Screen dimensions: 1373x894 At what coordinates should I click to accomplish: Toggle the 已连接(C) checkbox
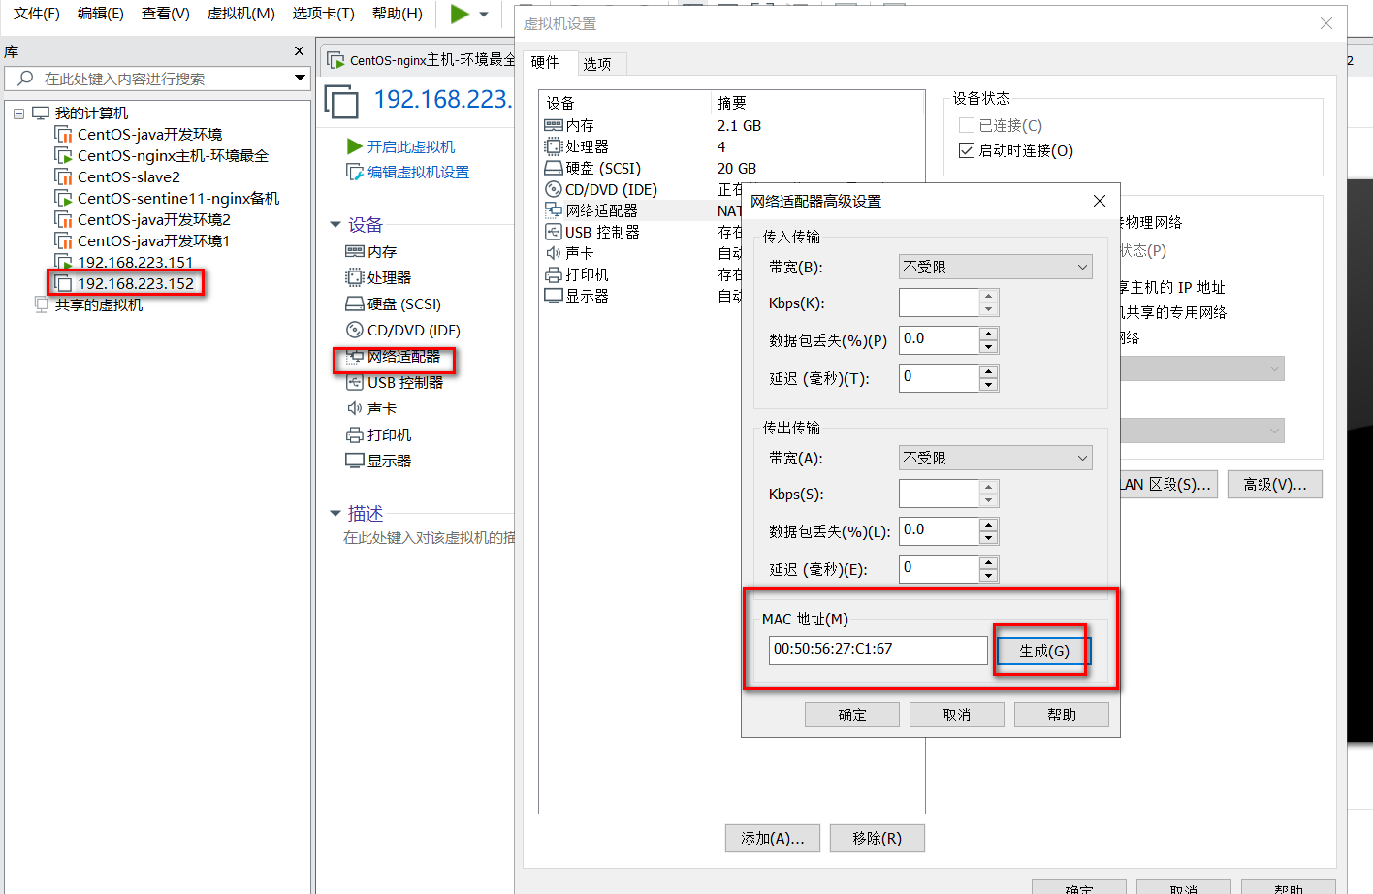[967, 125]
